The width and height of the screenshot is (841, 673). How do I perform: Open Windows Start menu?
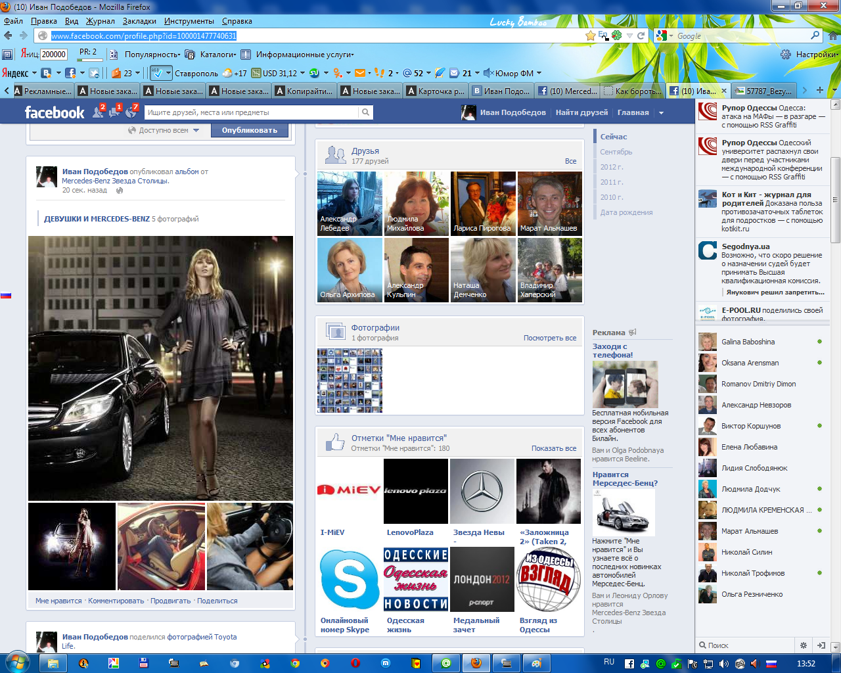point(16,662)
